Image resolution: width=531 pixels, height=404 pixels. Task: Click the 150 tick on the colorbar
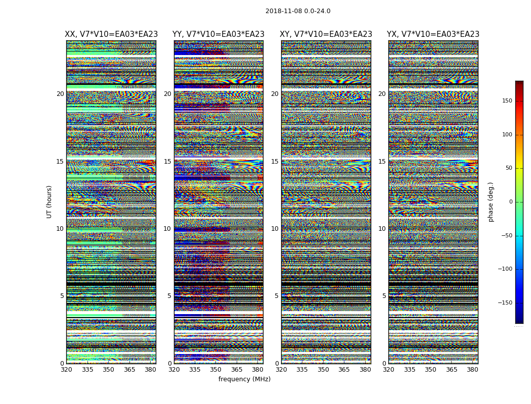(507, 100)
